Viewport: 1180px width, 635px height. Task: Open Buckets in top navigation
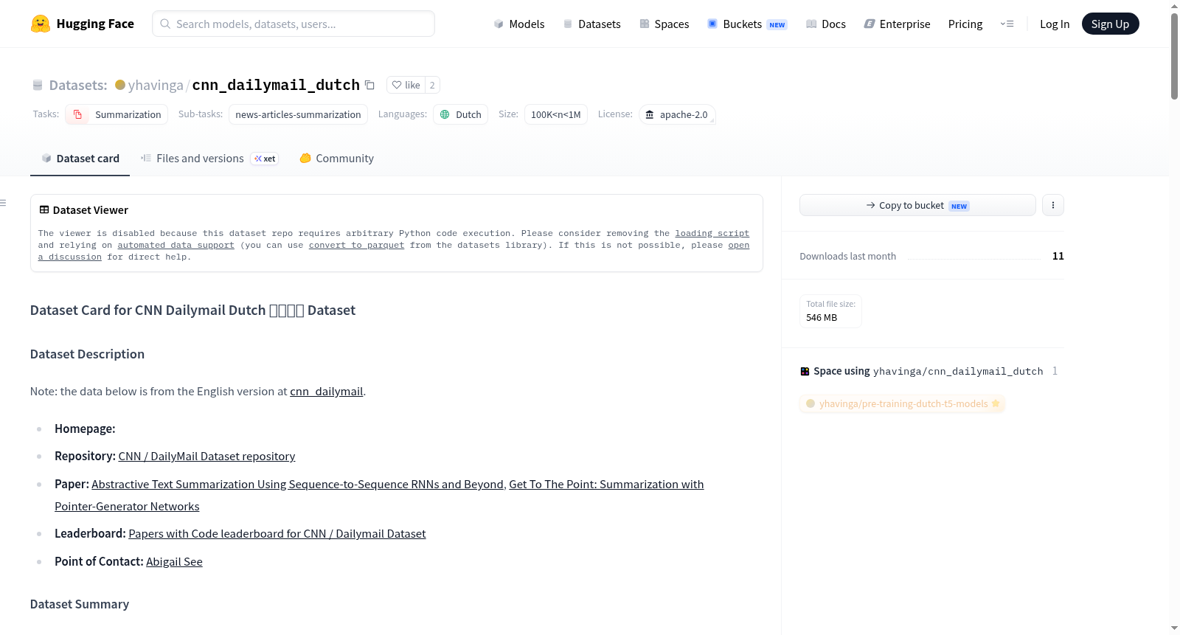point(747,24)
